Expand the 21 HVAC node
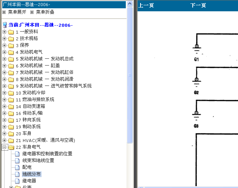Screen dimensions: 238x188 tap(5, 140)
